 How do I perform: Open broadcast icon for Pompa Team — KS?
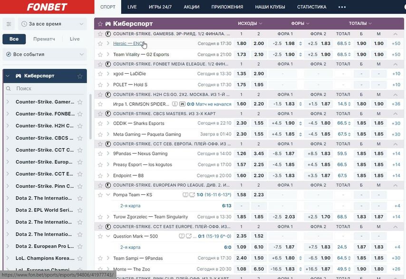(192, 194)
